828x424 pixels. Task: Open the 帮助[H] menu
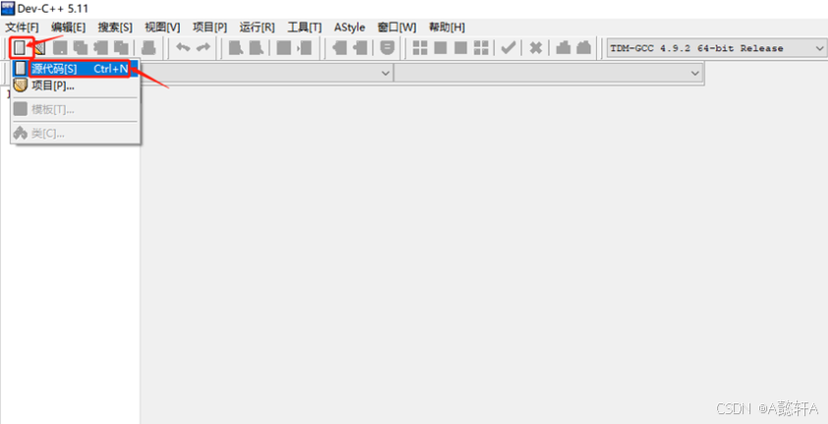447,26
